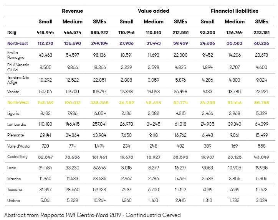Click Lazio's SMEs financial liabilities value 19.935
Screen dimensions: 278x220
[x=261, y=168]
